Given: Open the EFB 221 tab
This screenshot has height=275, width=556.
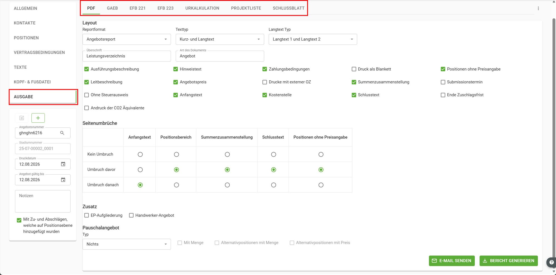Looking at the screenshot, I should (x=138, y=8).
